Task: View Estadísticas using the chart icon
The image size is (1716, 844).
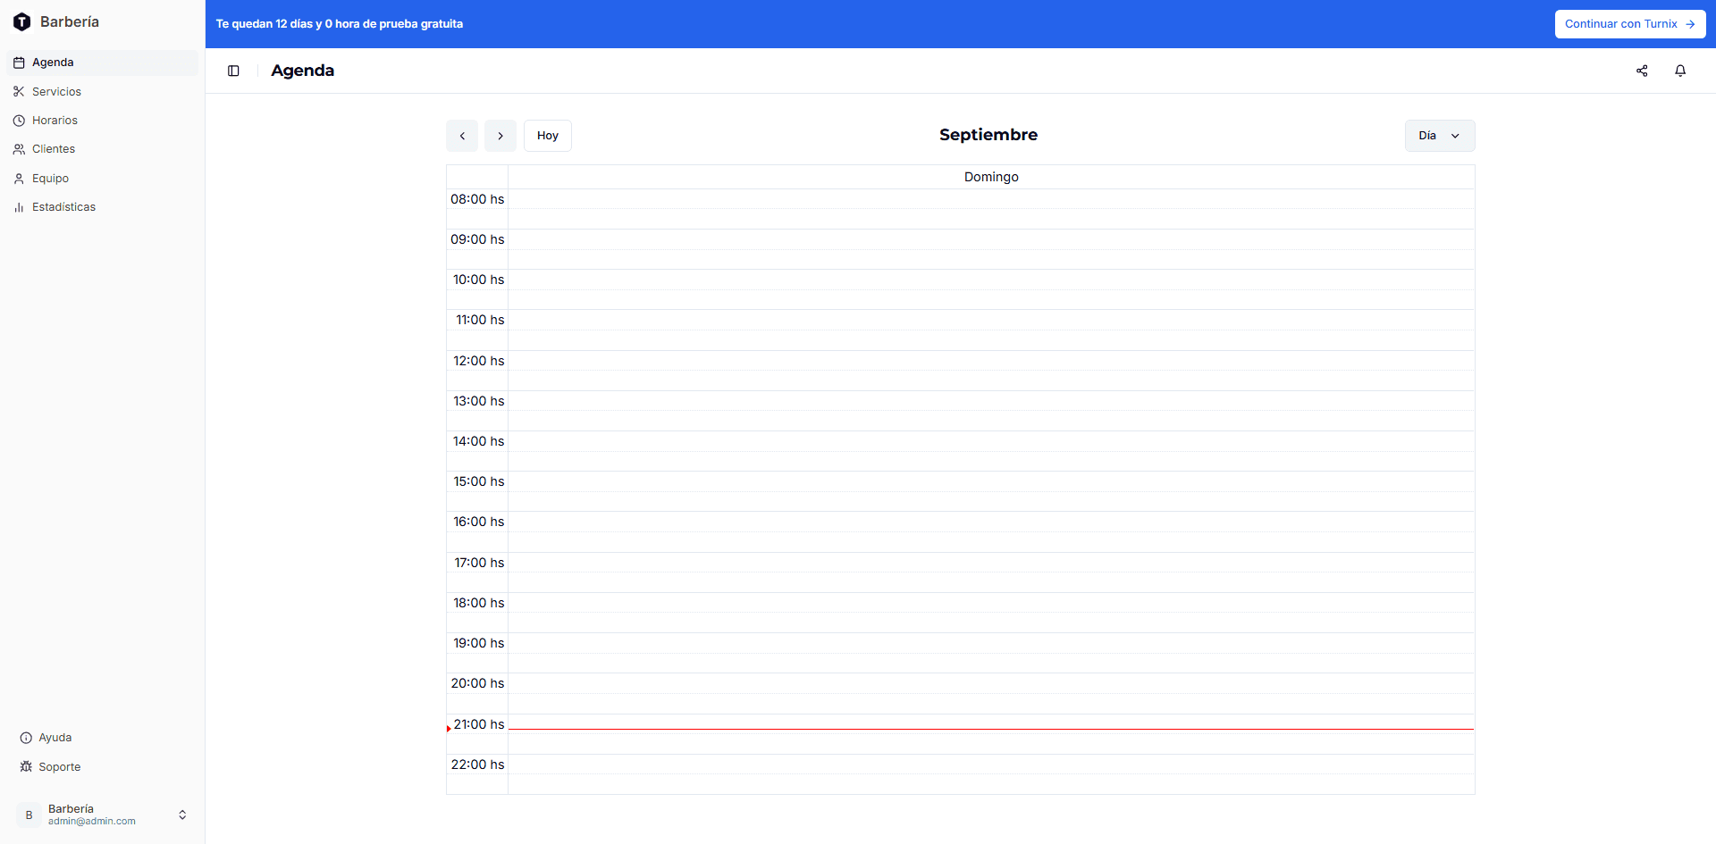Action: pos(19,206)
